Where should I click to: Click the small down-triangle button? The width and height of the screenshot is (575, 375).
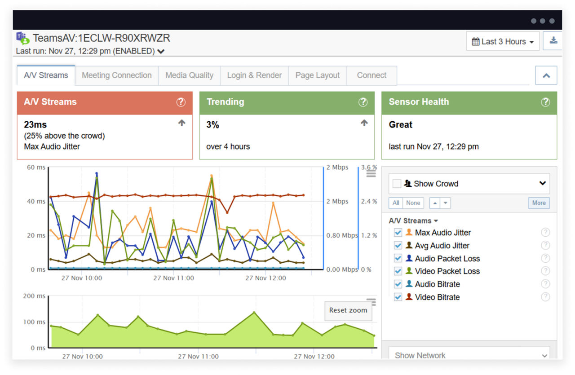pyautogui.click(x=445, y=203)
